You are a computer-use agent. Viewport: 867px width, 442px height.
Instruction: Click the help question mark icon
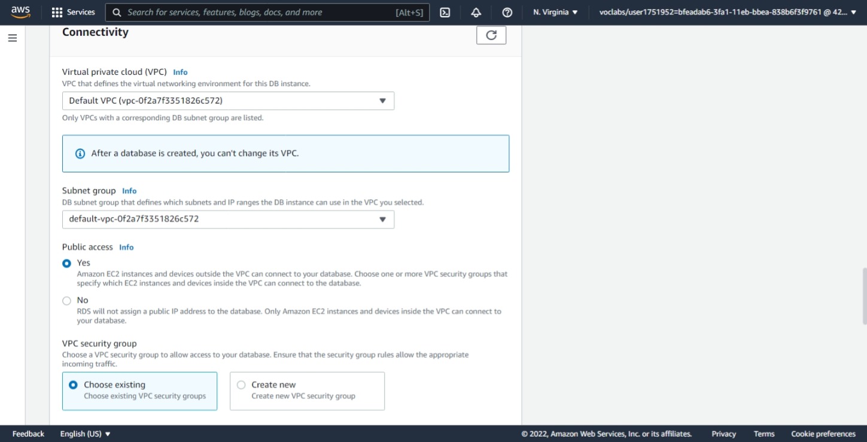point(507,11)
